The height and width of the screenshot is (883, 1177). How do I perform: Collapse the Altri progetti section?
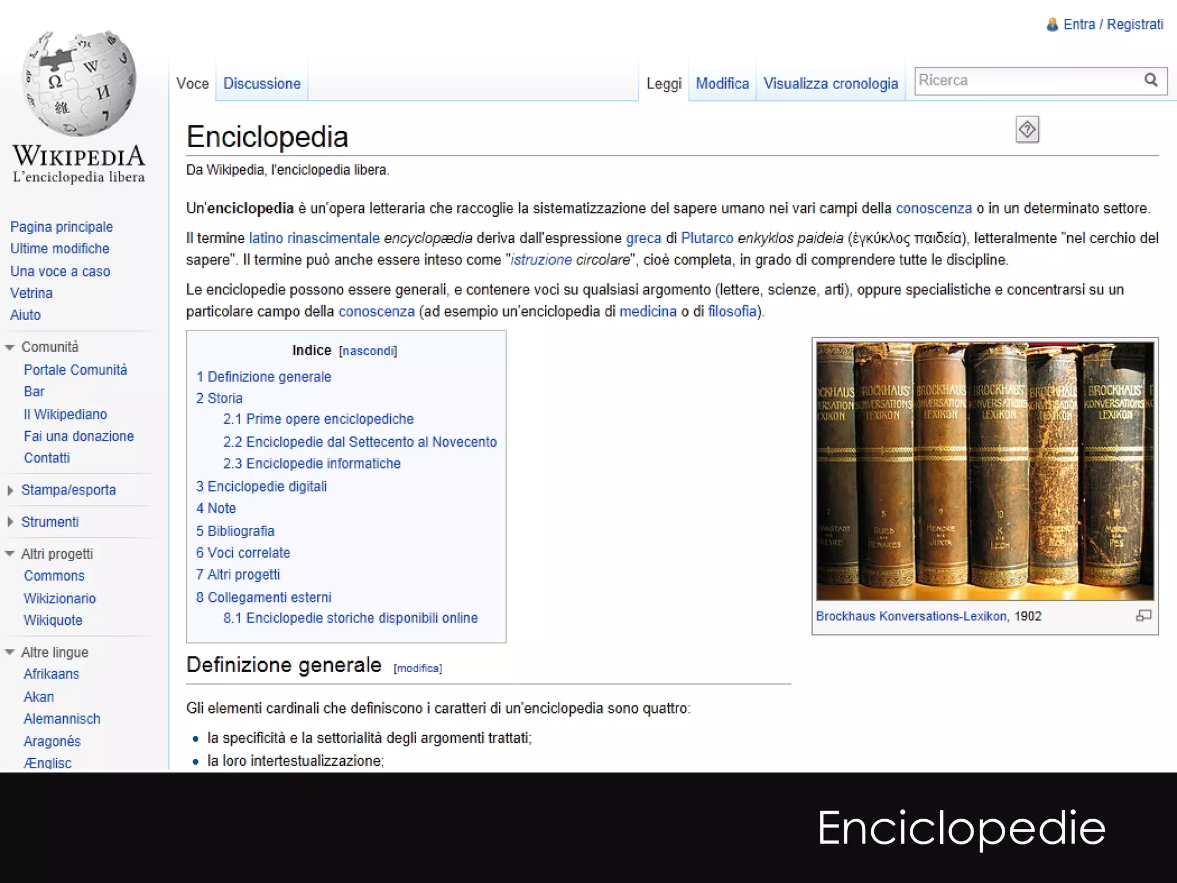pos(10,554)
